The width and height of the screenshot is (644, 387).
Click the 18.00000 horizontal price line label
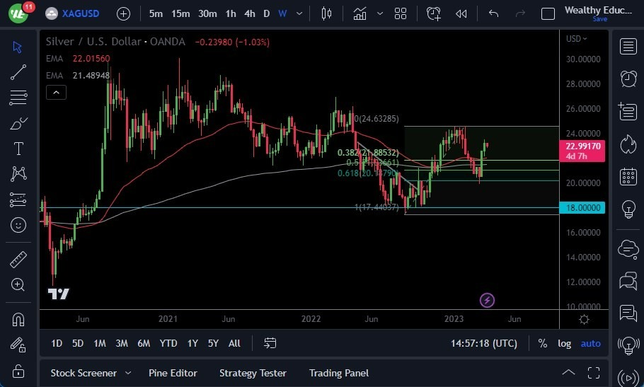(582, 208)
